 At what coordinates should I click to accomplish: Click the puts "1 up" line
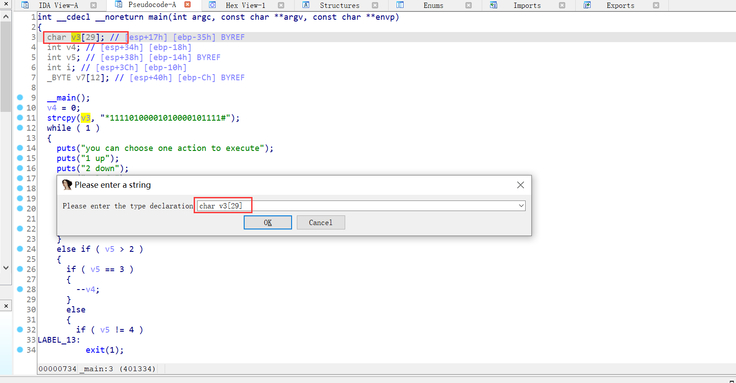click(x=88, y=158)
